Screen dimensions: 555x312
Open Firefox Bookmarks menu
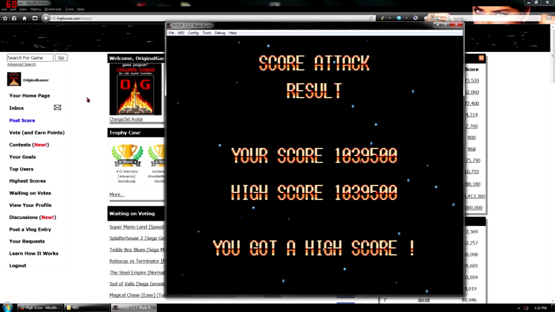tap(53, 9)
